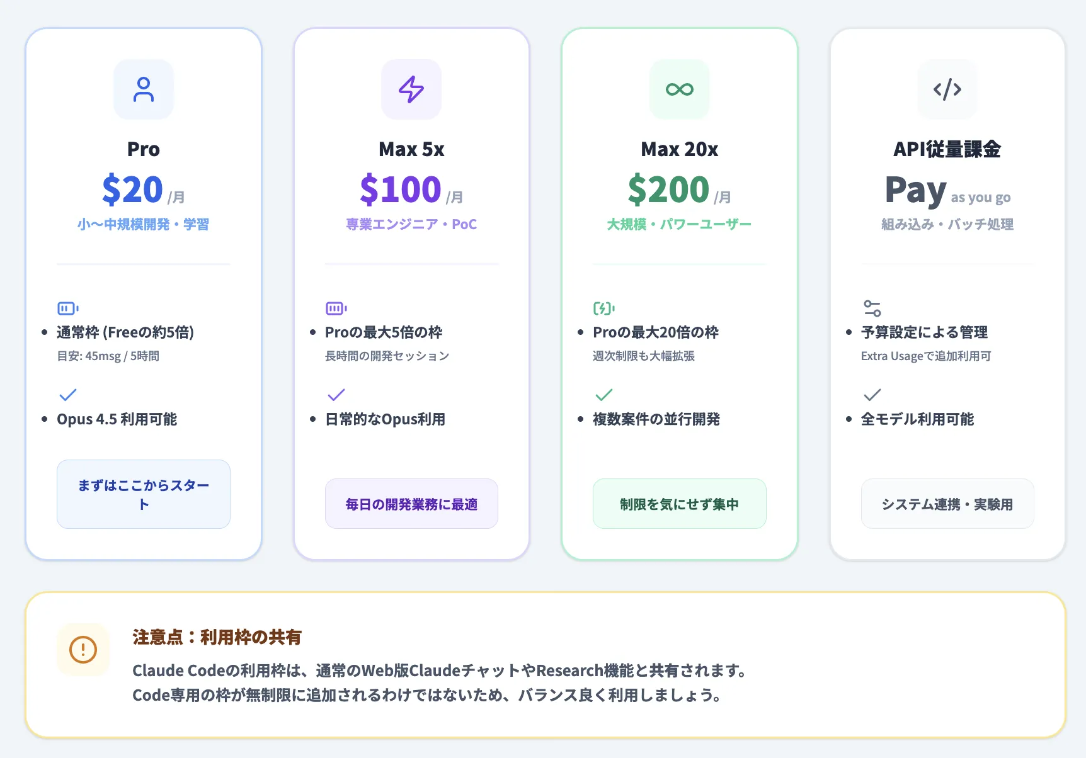Click the 制限を気にせず集中 button
Screen dimensions: 1086x758
tap(679, 504)
